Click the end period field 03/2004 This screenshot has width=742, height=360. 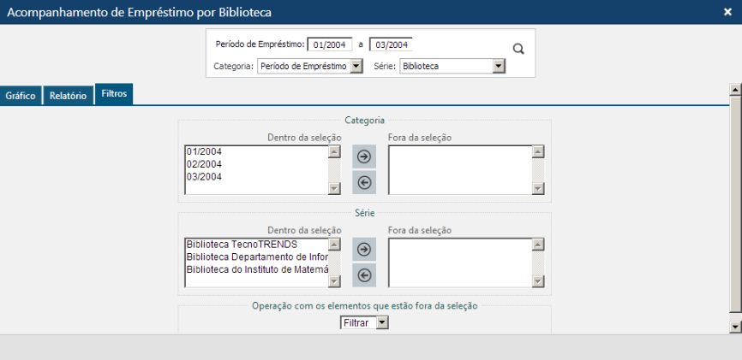tap(392, 44)
